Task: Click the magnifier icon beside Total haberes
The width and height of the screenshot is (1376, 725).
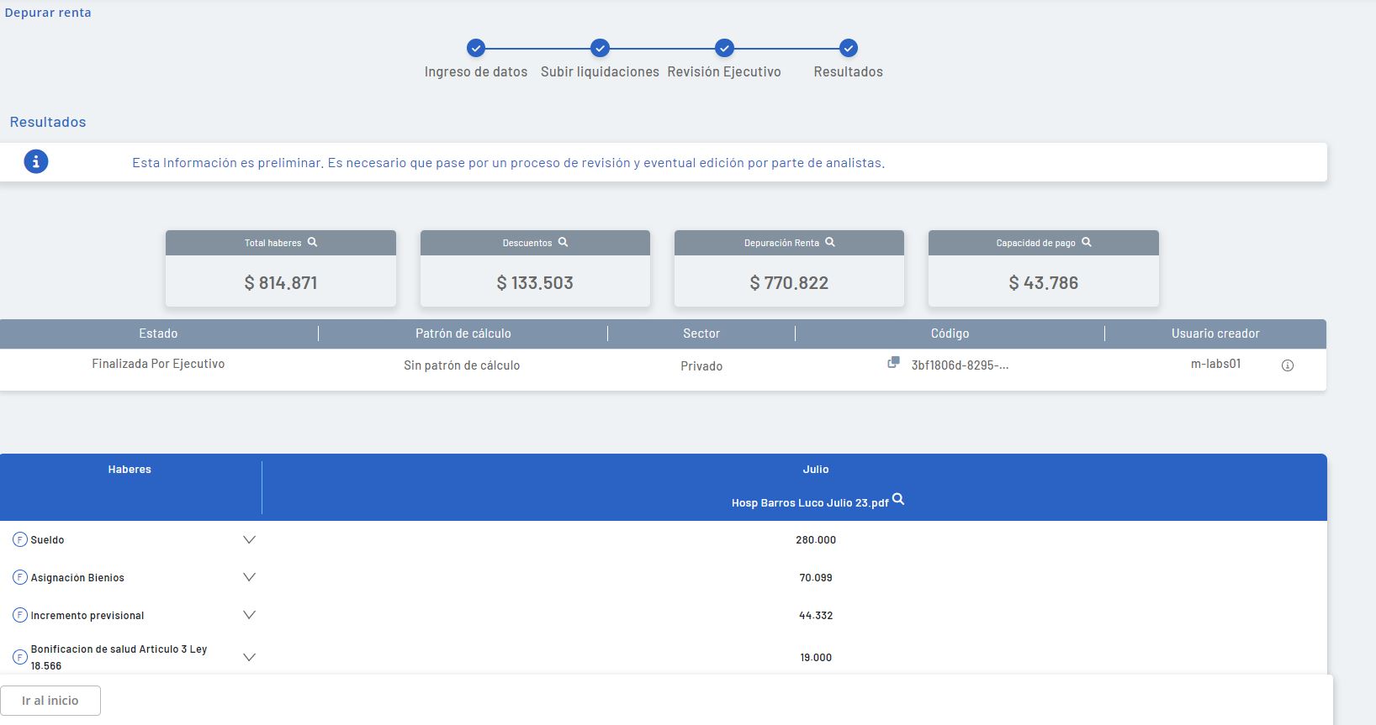Action: [x=312, y=242]
